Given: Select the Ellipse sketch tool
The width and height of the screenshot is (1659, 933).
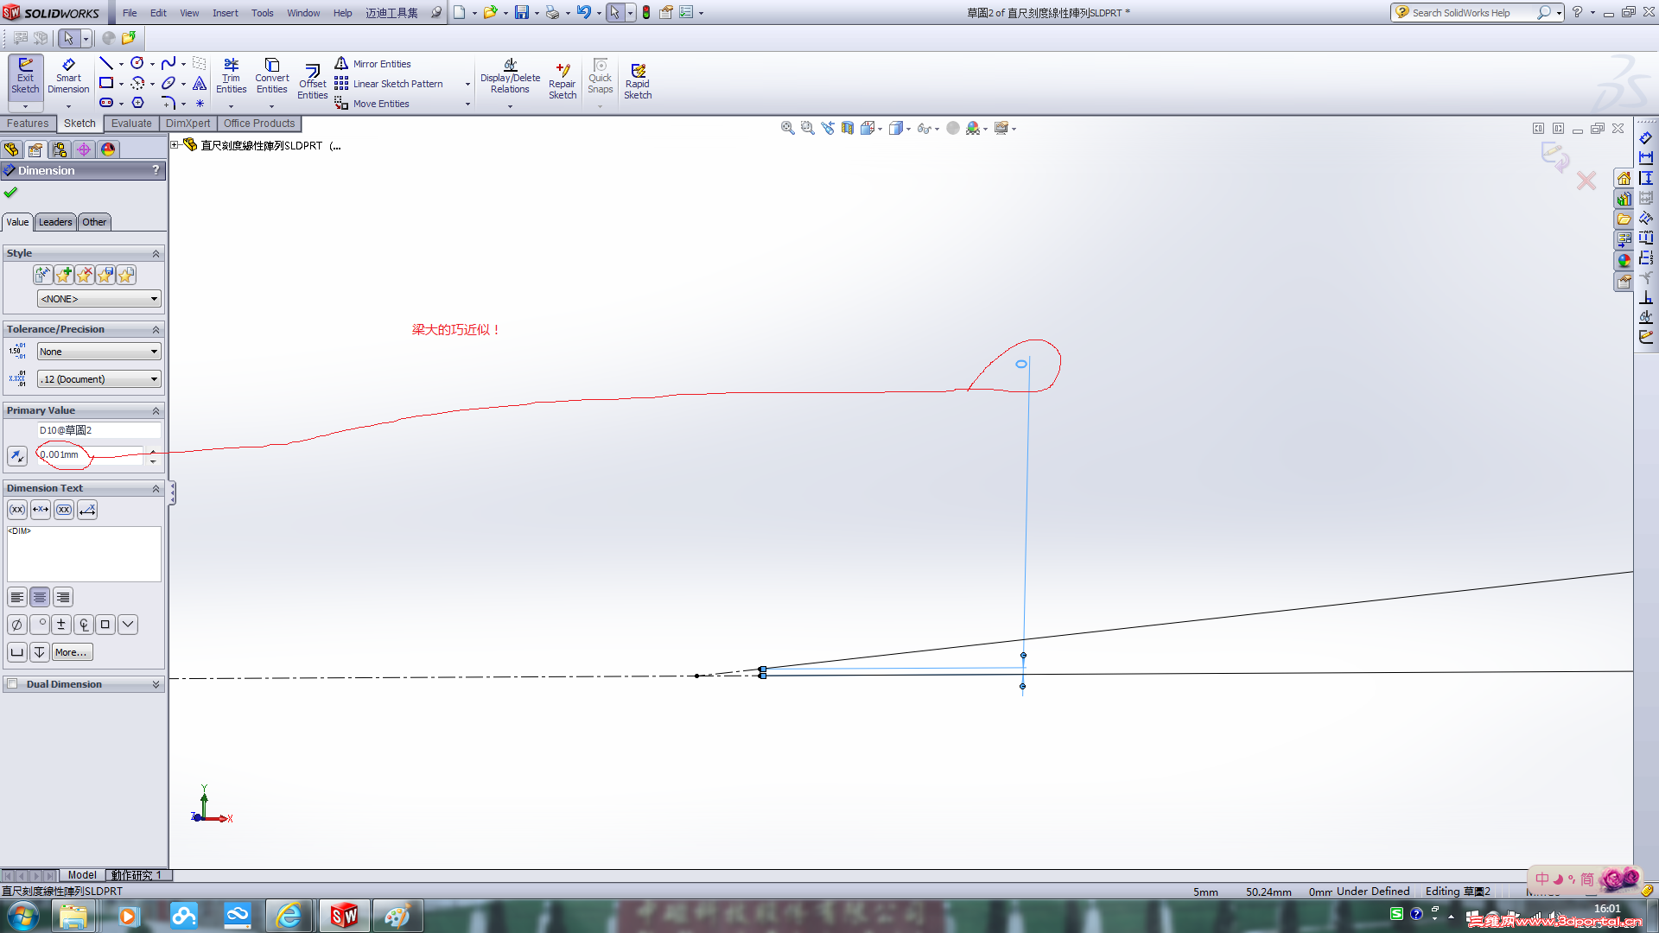Looking at the screenshot, I should (168, 83).
